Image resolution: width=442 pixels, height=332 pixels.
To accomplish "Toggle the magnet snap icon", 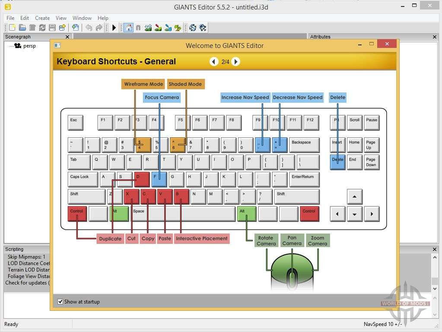I will [138, 28].
